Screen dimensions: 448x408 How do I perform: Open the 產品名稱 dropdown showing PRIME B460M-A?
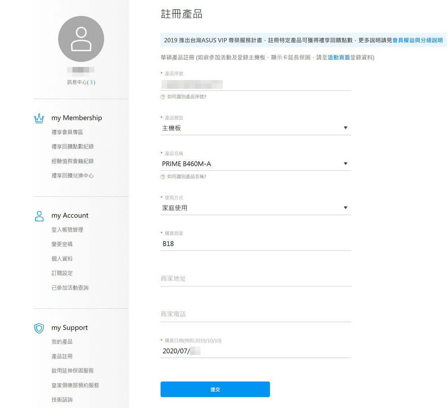[x=256, y=164]
